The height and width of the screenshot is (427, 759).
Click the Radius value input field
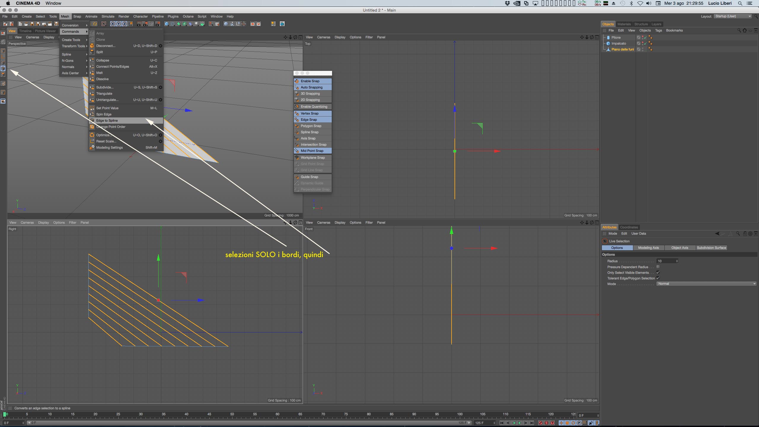[666, 261]
